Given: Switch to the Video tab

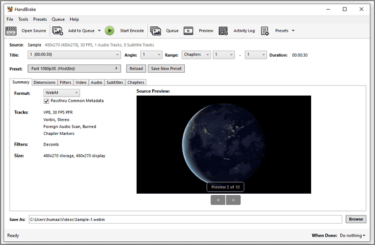Looking at the screenshot, I should tap(81, 82).
